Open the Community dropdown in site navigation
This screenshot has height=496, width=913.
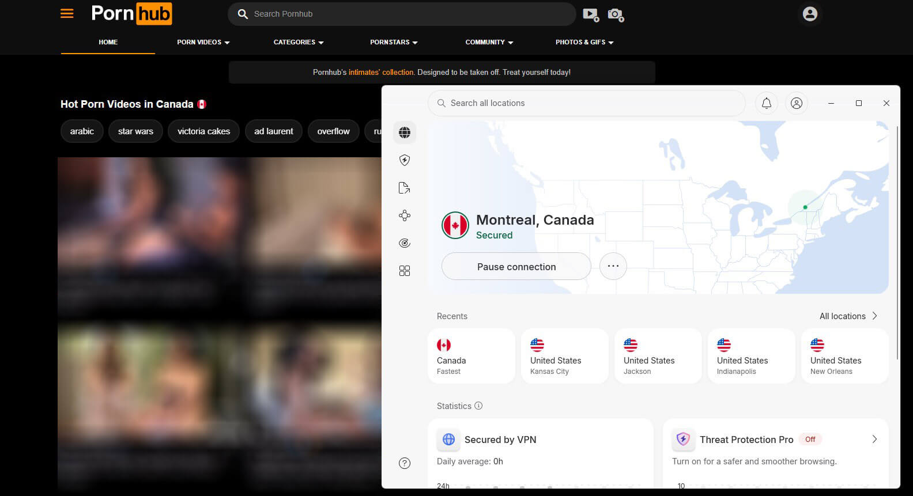[489, 42]
